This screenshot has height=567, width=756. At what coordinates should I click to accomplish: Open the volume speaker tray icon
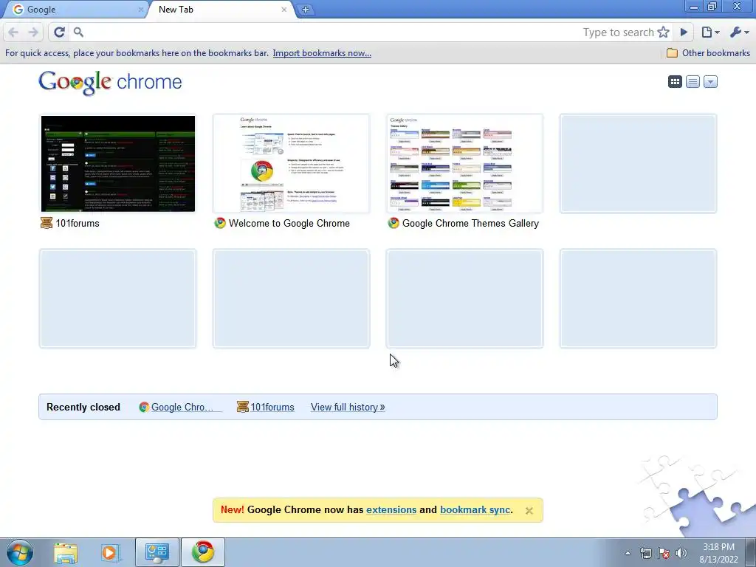tap(681, 553)
